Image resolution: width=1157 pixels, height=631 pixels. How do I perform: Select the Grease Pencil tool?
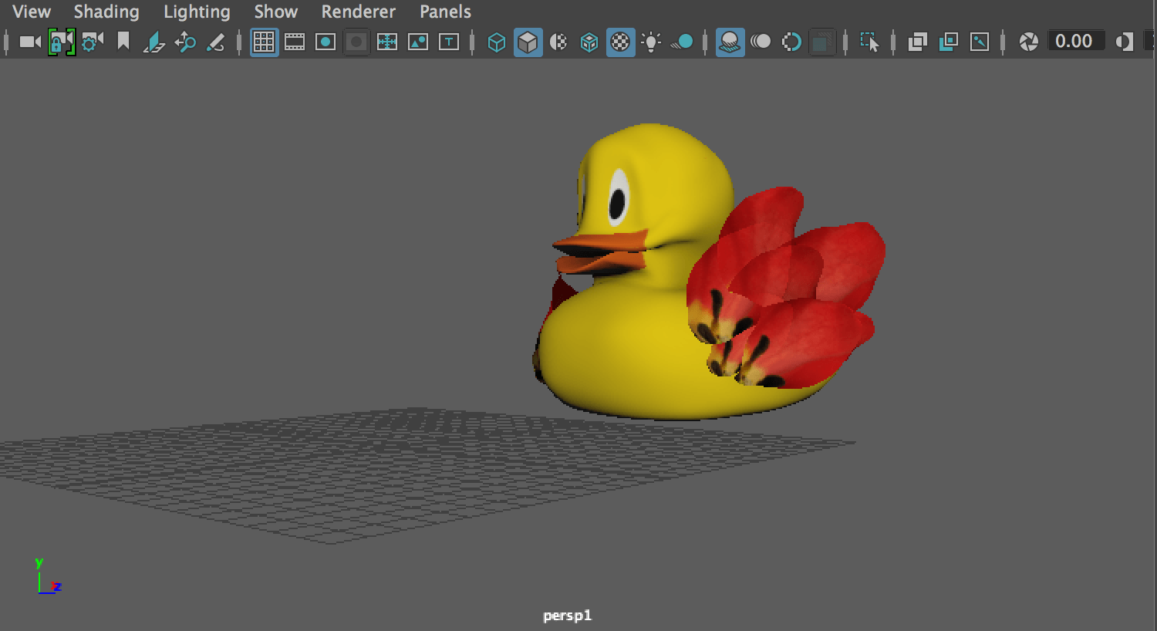tap(216, 42)
